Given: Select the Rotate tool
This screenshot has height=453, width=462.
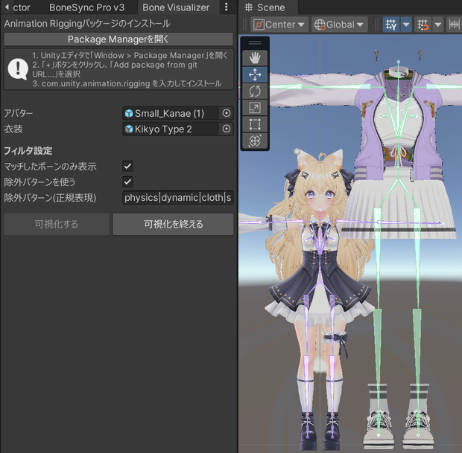Looking at the screenshot, I should 255,91.
